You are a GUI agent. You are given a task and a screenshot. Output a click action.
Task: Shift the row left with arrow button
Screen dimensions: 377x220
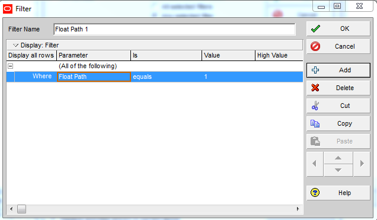(315, 164)
